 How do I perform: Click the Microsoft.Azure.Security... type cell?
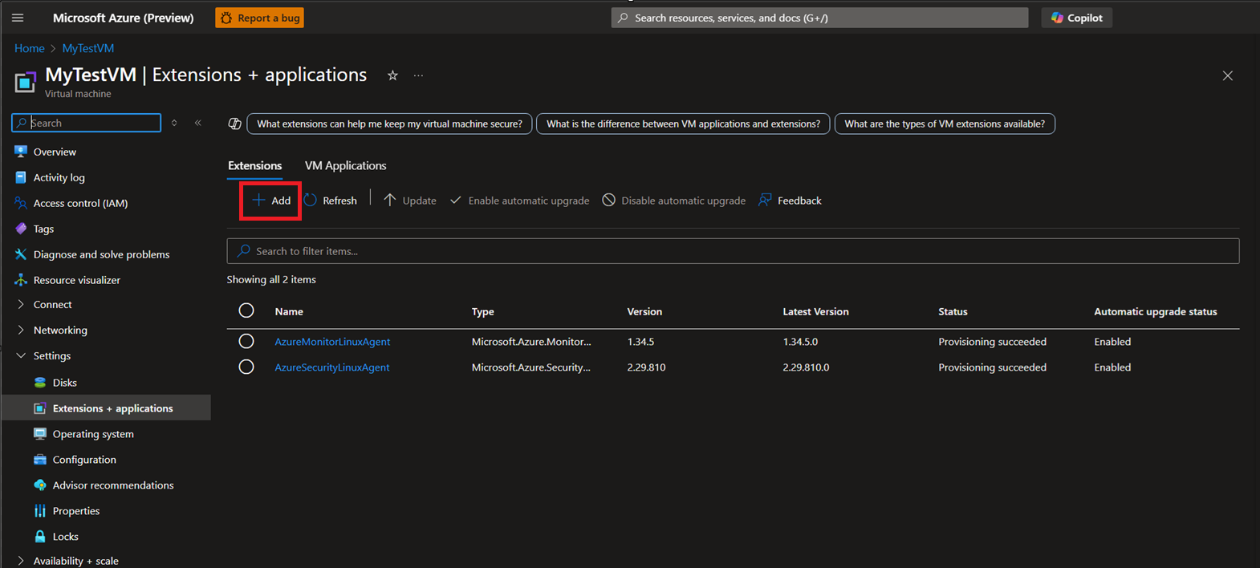coord(531,367)
